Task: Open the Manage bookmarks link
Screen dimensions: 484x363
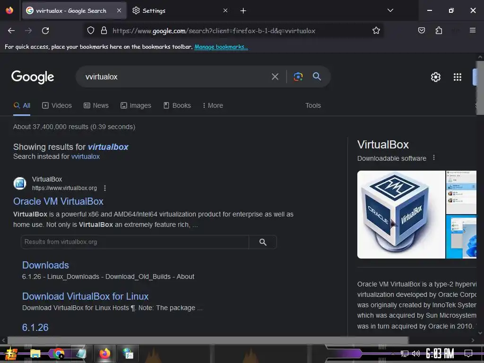Action: click(221, 47)
